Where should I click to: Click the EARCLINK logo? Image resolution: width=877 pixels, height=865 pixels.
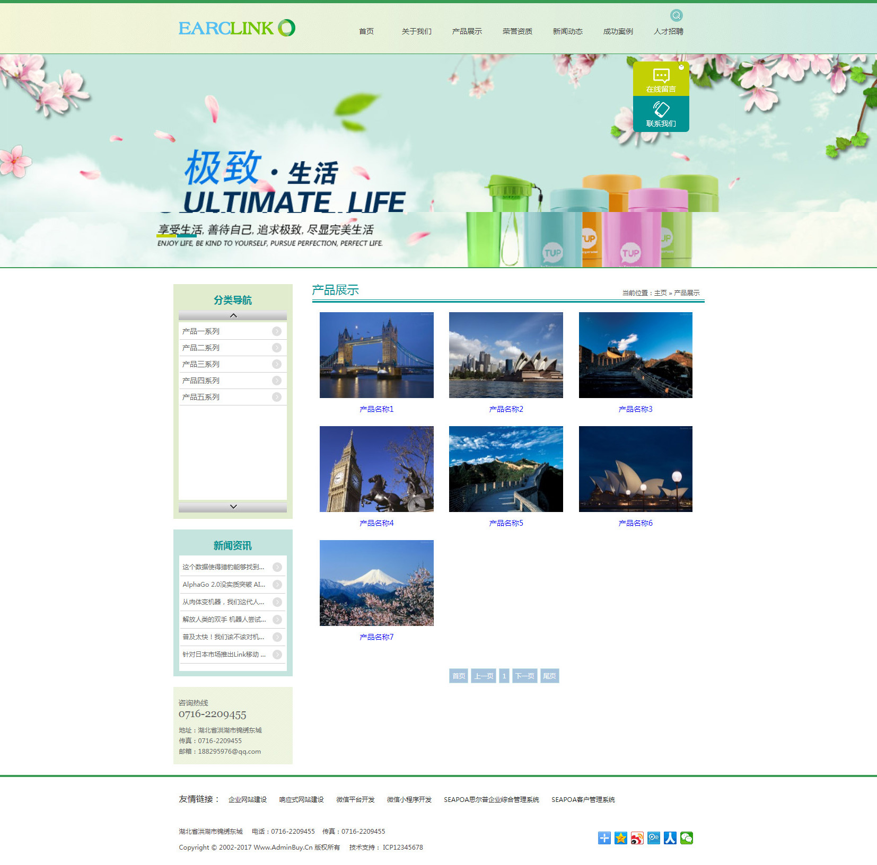click(236, 28)
